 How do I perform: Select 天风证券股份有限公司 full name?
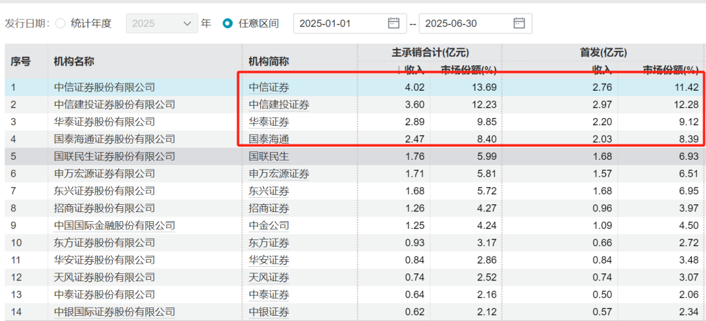pos(104,278)
